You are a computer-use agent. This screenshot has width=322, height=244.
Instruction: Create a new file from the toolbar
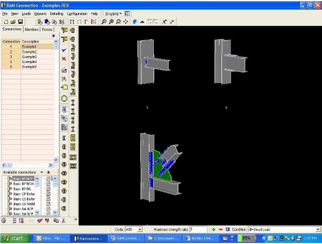[6, 22]
